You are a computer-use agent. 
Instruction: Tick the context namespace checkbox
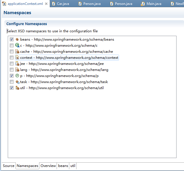[x=11, y=58]
